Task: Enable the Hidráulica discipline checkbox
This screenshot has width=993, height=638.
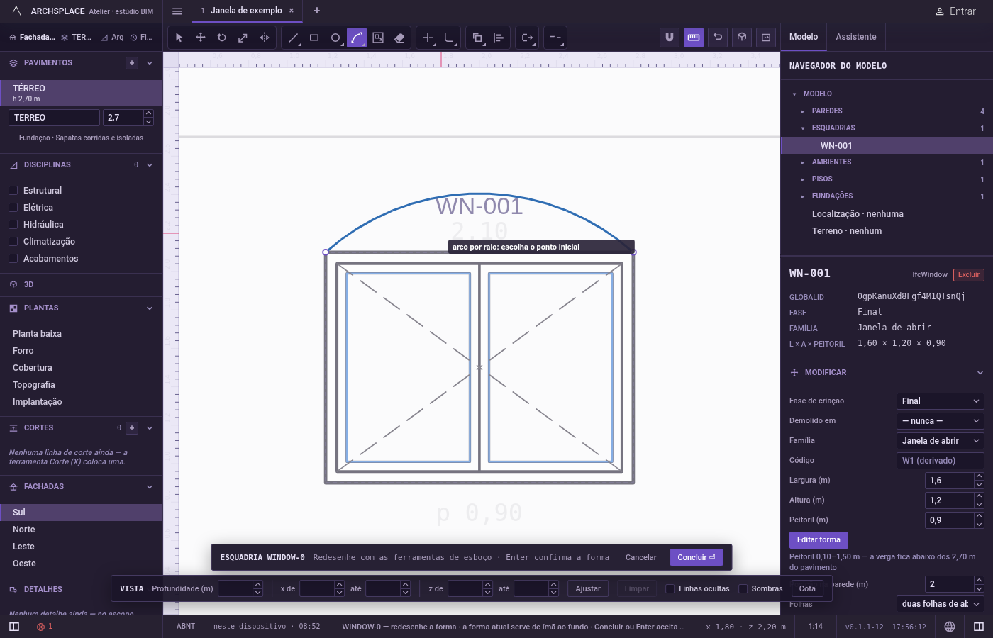Action: pos(13,225)
